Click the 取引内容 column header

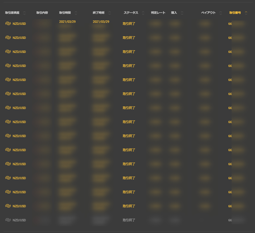(42, 13)
